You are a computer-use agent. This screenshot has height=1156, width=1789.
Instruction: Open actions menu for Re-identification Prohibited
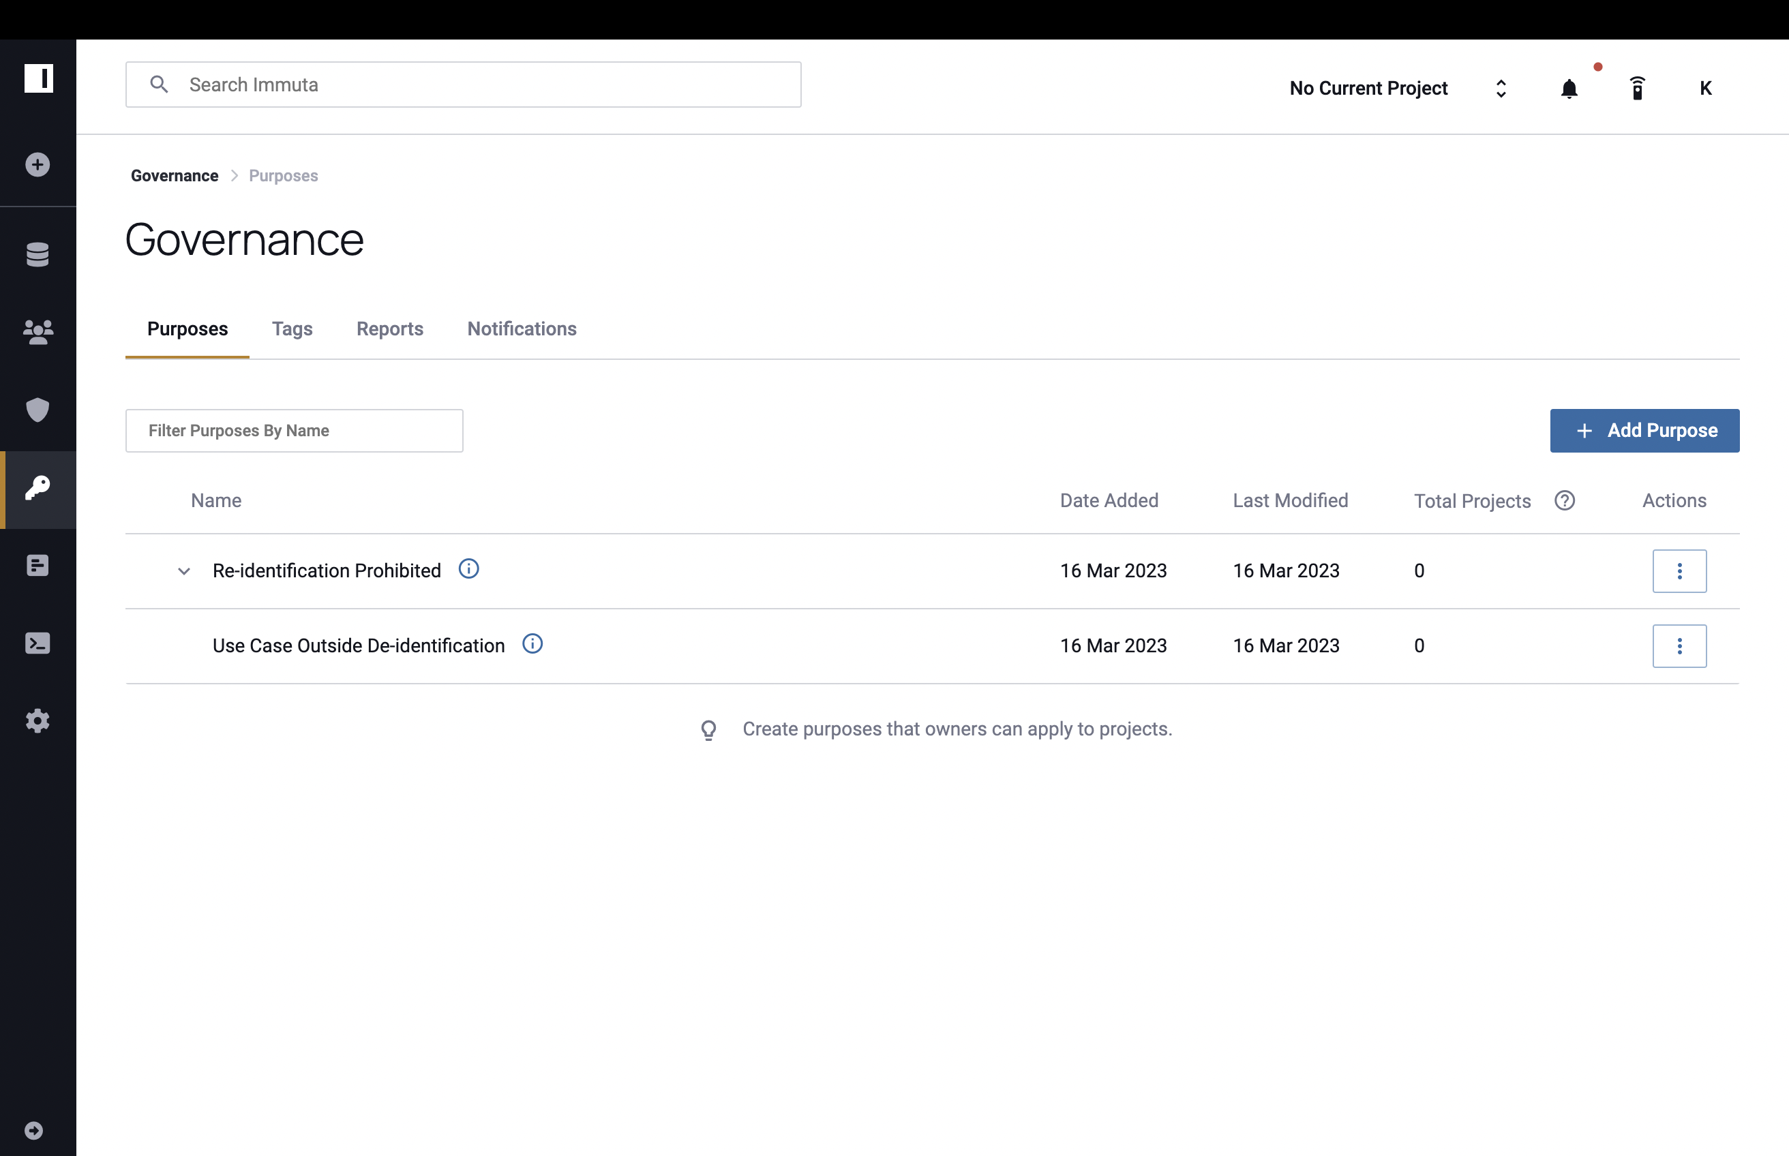(x=1678, y=570)
